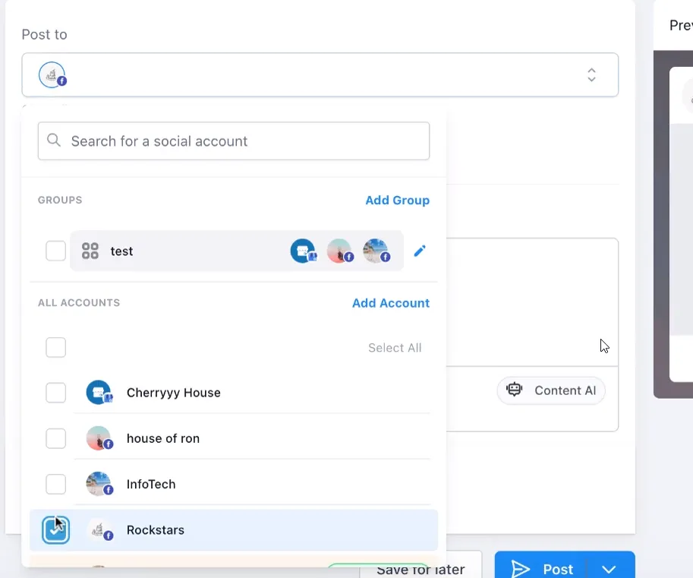Click the Cherryyy House account avatar
This screenshot has height=578, width=693.
(x=99, y=393)
